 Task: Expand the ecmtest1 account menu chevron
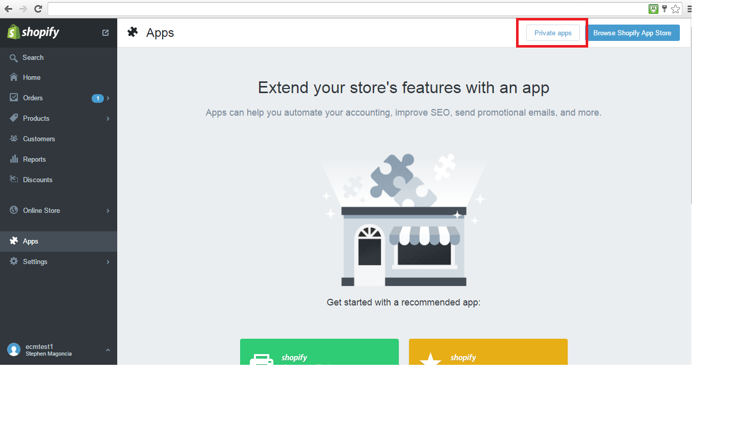[108, 350]
